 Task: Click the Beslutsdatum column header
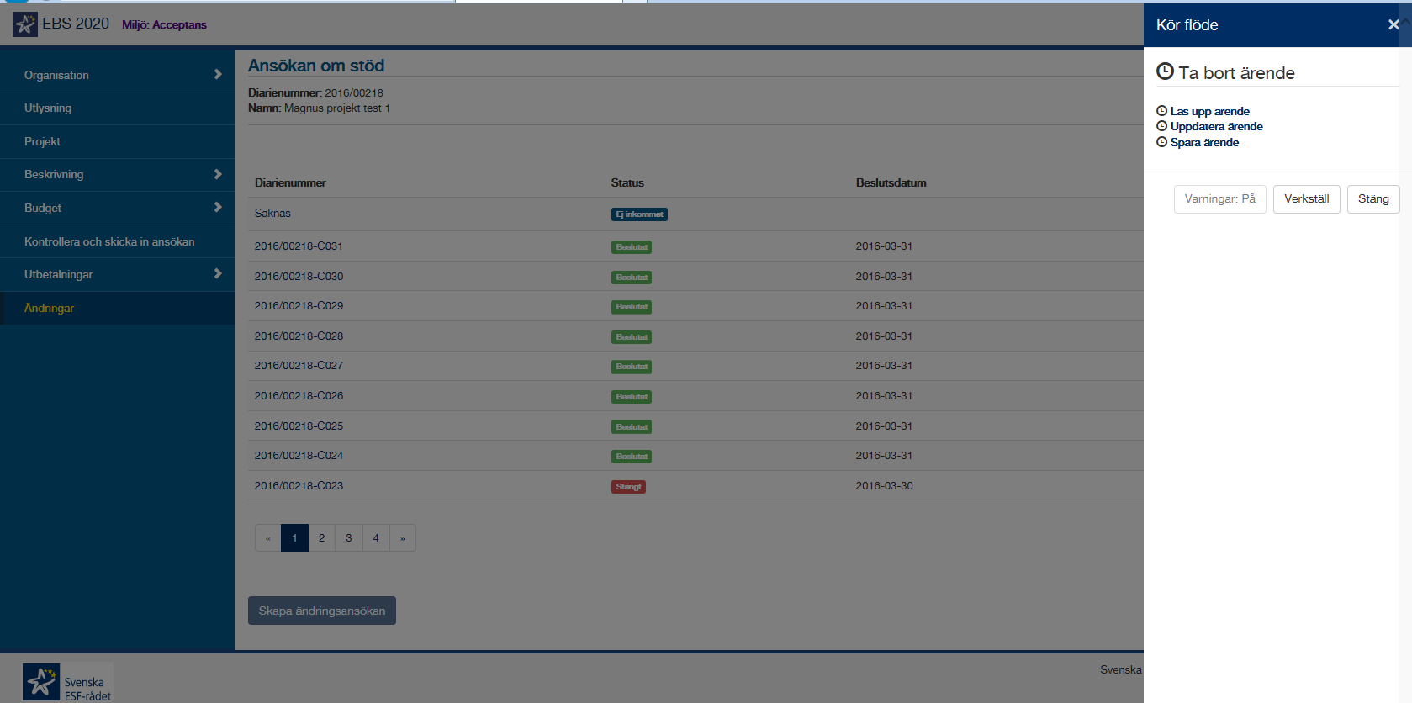coord(891,182)
